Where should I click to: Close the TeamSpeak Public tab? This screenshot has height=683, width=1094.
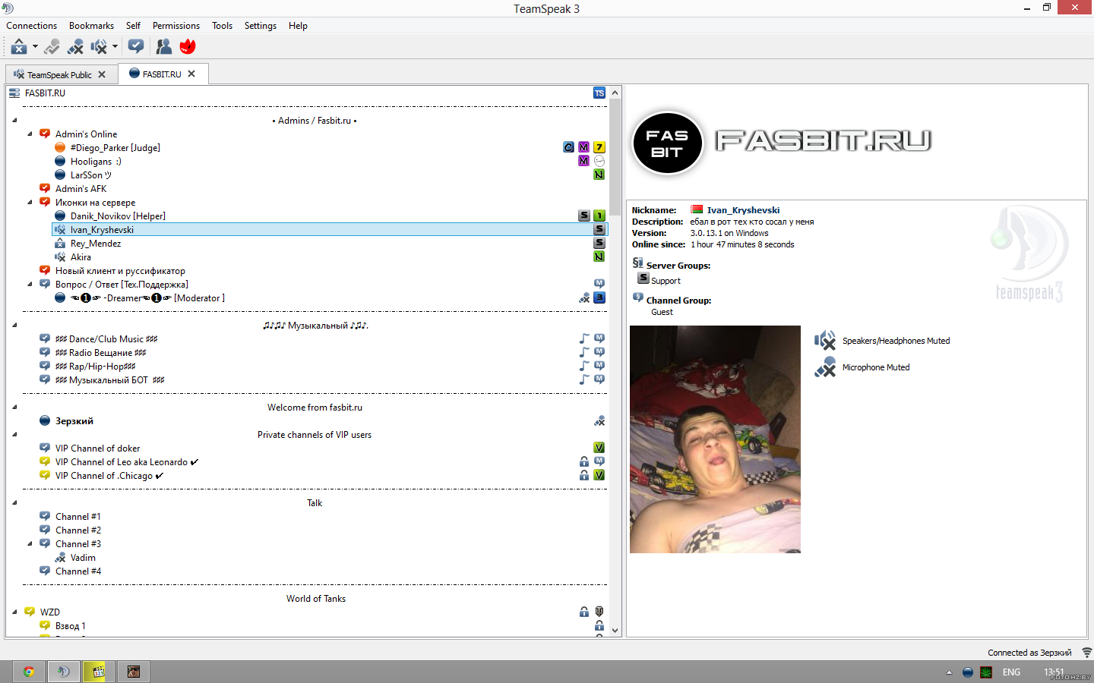coord(102,74)
